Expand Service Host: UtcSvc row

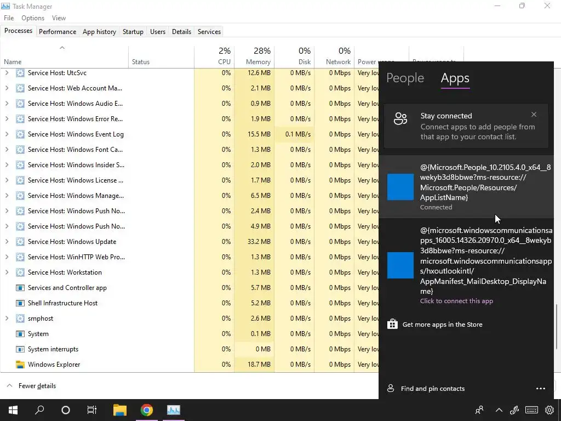[7, 73]
